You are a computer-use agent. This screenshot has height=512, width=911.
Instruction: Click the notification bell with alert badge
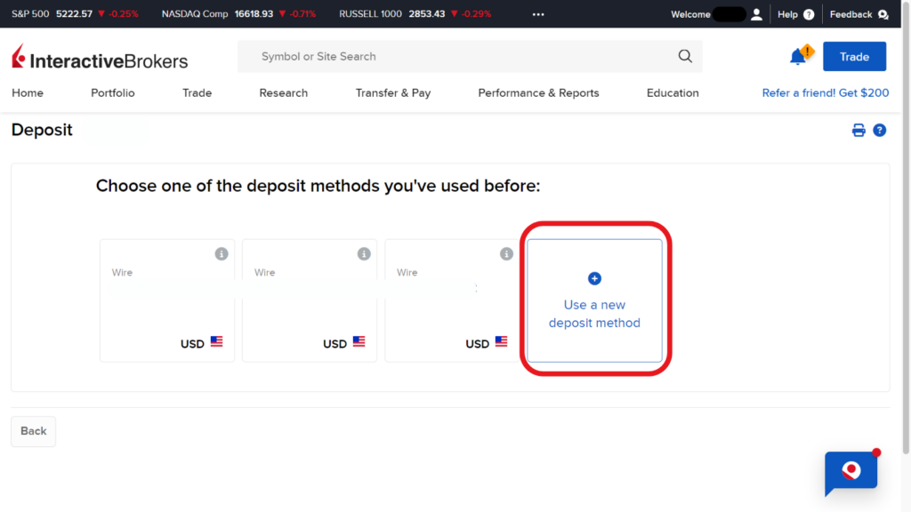(x=798, y=55)
